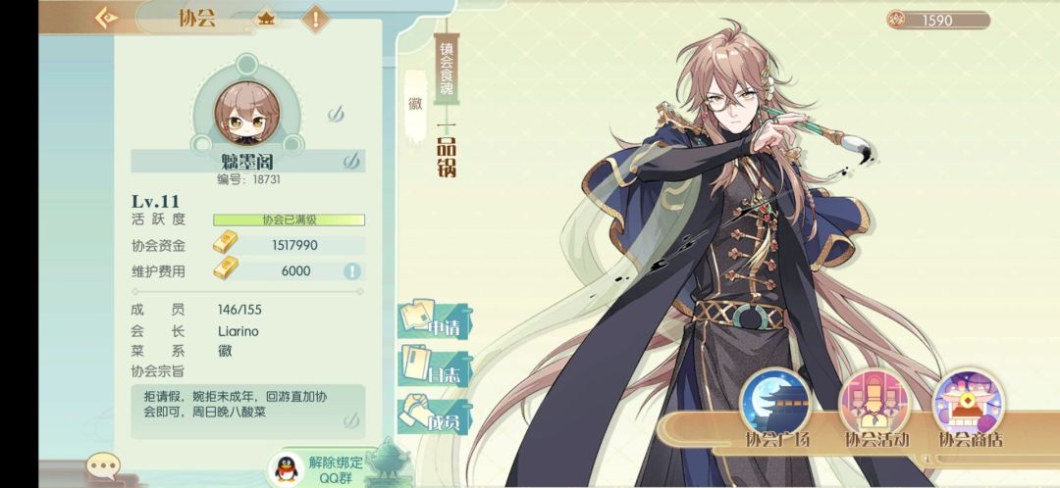This screenshot has height=488, width=1060.
Task: Open the 镇会食魂 banner
Action: (447, 69)
